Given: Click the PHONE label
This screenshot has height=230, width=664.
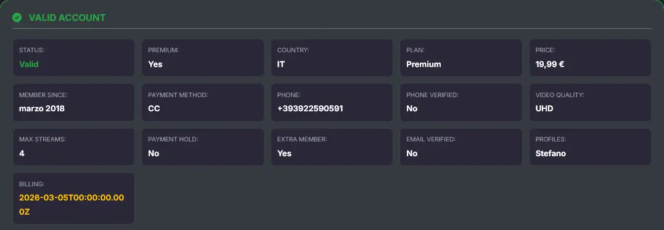Looking at the screenshot, I should click(x=289, y=95).
